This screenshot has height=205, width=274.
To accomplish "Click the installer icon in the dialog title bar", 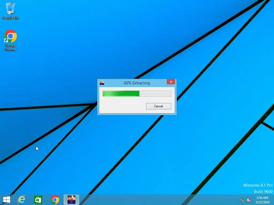I will pos(102,83).
